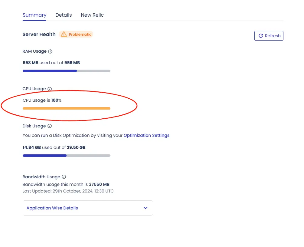Show CPU Usage info tooltip icon
The height and width of the screenshot is (247, 304).
(50, 89)
